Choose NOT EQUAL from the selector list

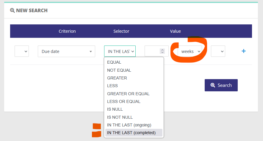[x=119, y=70]
